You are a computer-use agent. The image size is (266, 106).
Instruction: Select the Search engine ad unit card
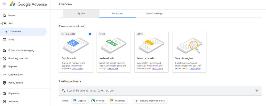coord(189,52)
